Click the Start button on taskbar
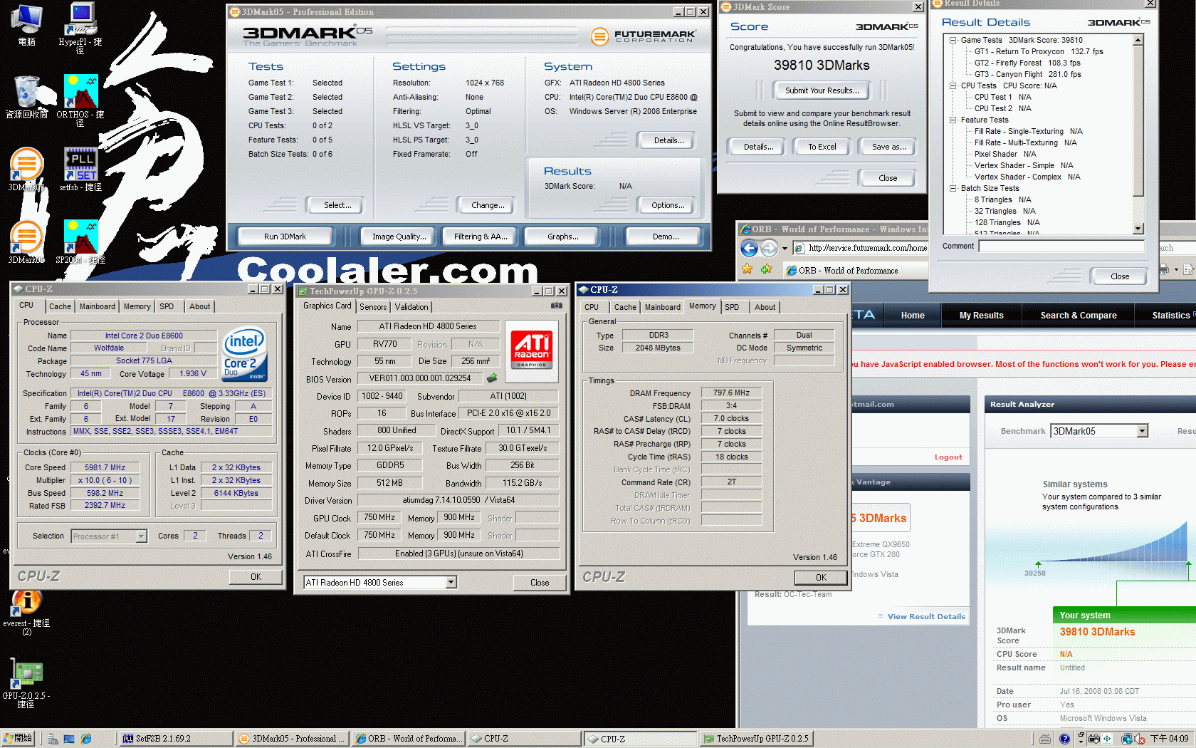This screenshot has height=748, width=1196. pos(19,739)
